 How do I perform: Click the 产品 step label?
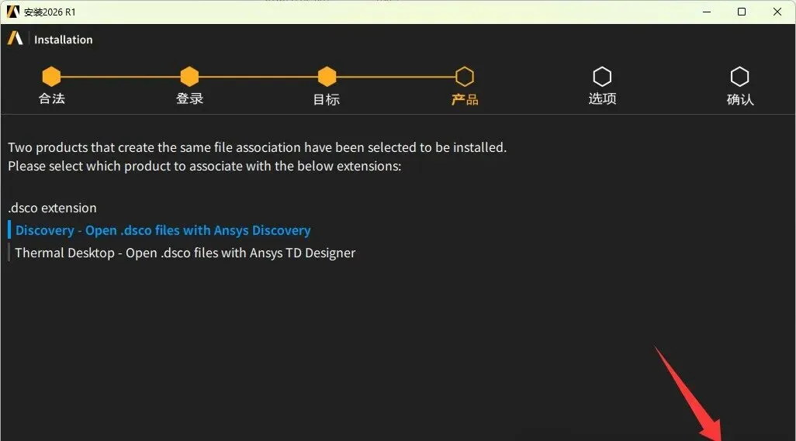[x=465, y=99]
